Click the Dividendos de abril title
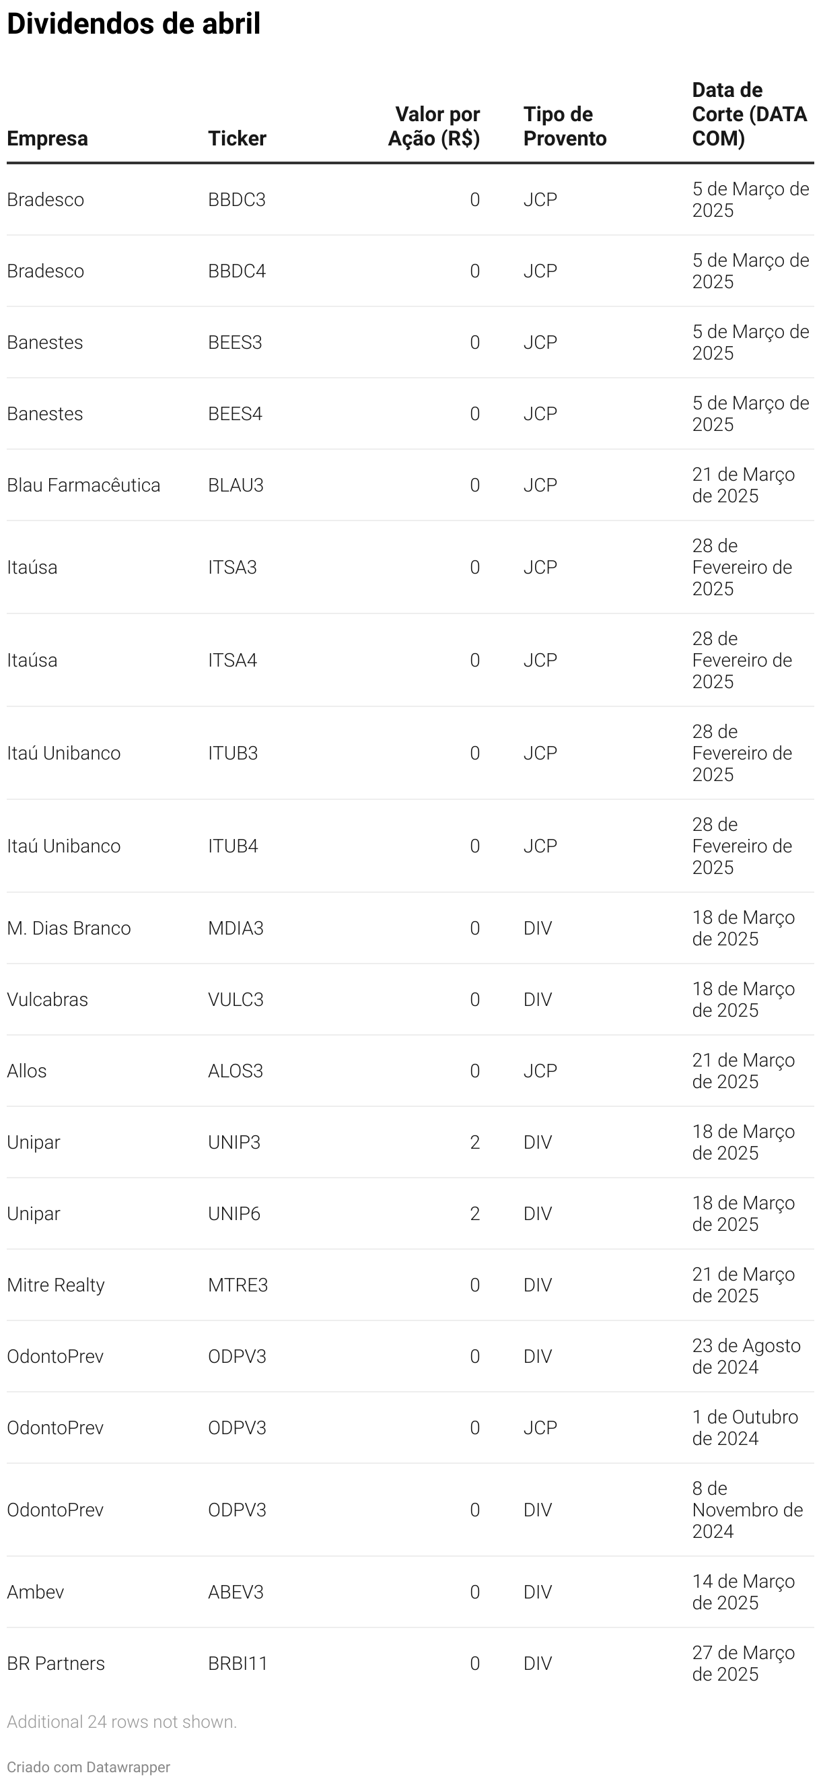The height and width of the screenshot is (1783, 821). click(133, 24)
